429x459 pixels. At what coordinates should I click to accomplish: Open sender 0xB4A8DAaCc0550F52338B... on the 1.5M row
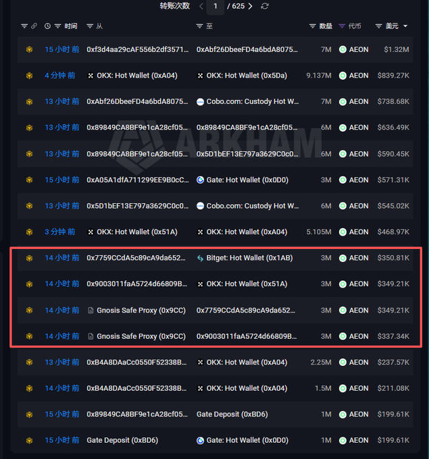(x=136, y=388)
